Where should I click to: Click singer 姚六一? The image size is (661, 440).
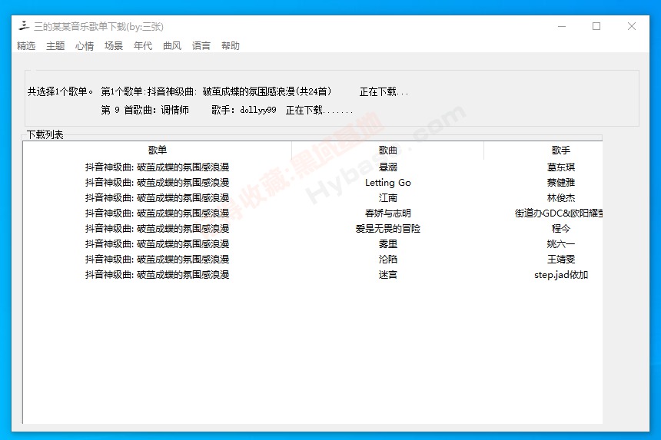(x=560, y=243)
